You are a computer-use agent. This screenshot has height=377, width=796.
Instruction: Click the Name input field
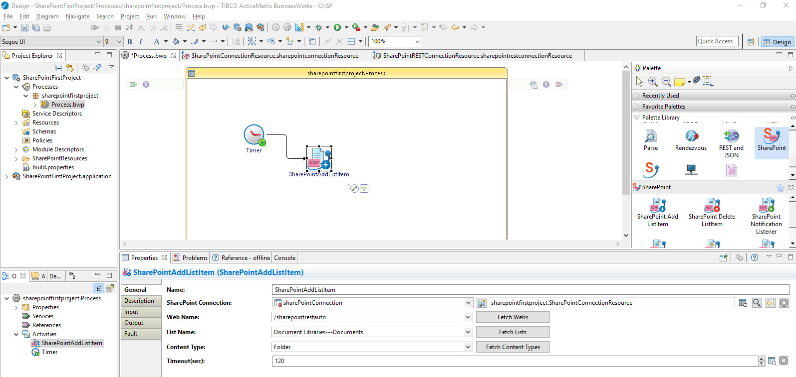531,289
